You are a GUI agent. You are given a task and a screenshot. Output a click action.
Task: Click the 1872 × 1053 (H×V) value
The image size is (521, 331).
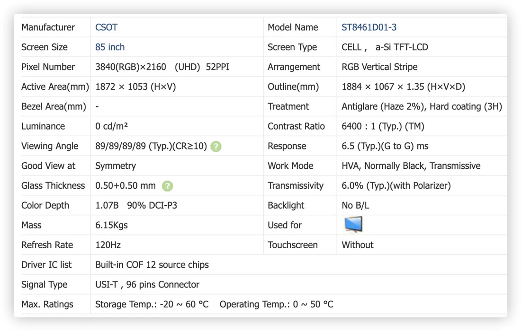135,87
